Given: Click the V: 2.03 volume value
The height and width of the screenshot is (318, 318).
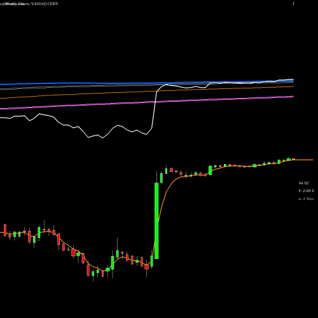Looking at the screenshot, I should (306, 191).
